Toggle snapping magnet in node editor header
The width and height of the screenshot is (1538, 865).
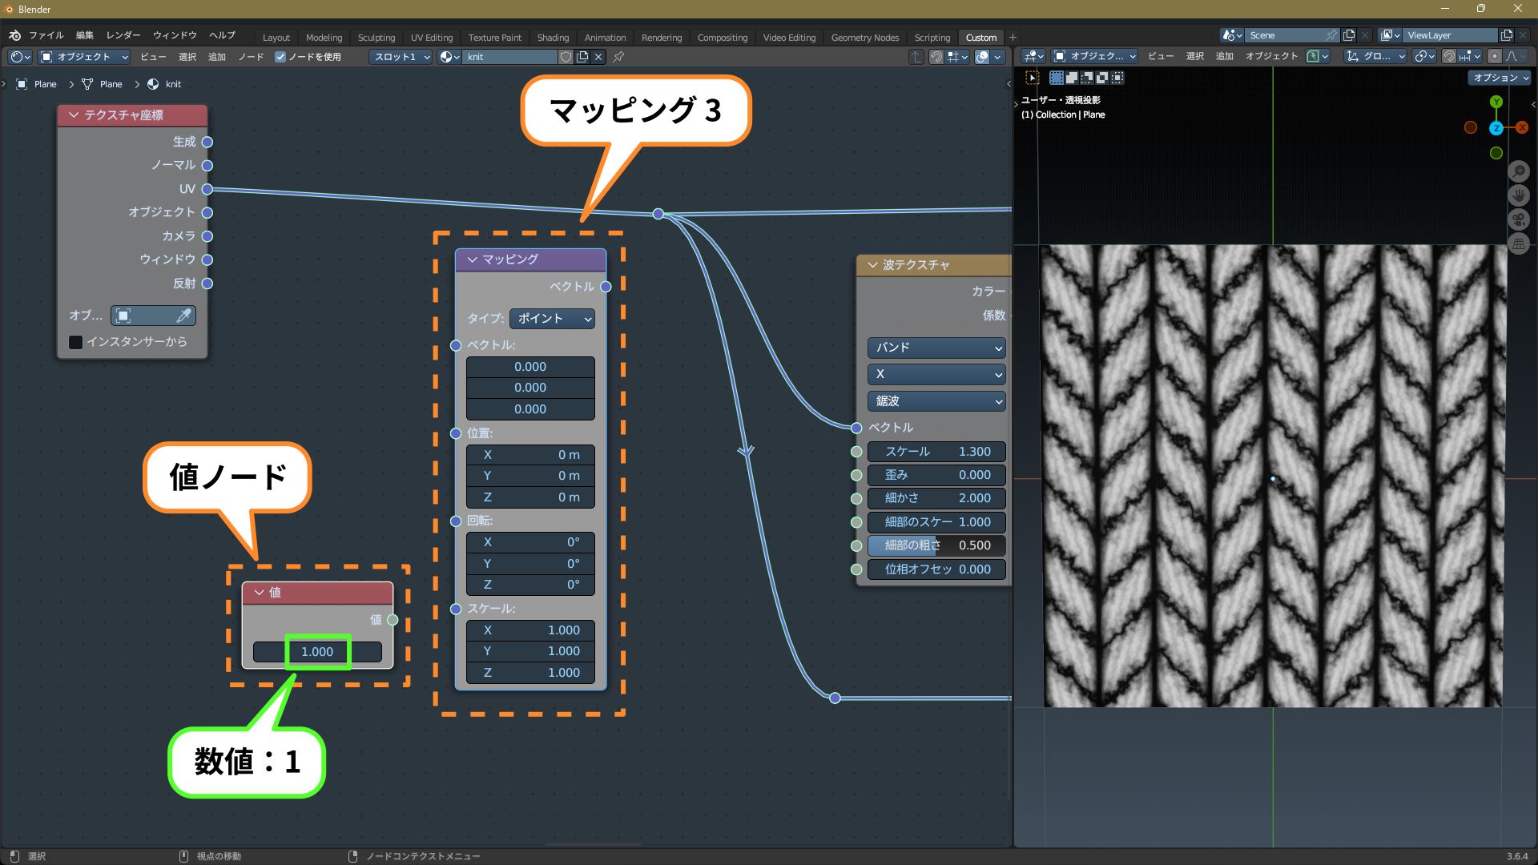click(x=936, y=57)
